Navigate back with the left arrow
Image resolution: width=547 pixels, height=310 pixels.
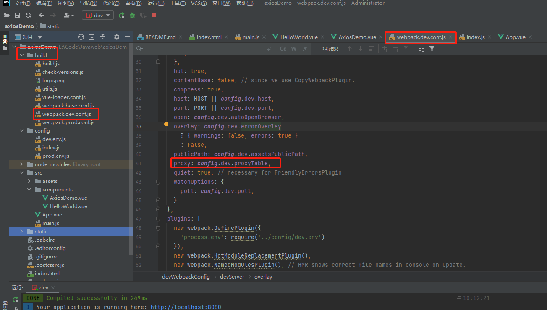click(x=42, y=15)
